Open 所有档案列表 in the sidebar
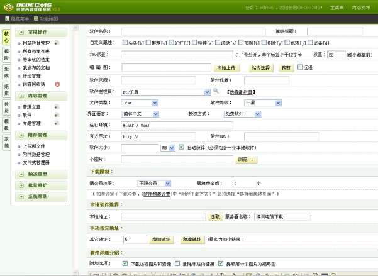 point(36,52)
